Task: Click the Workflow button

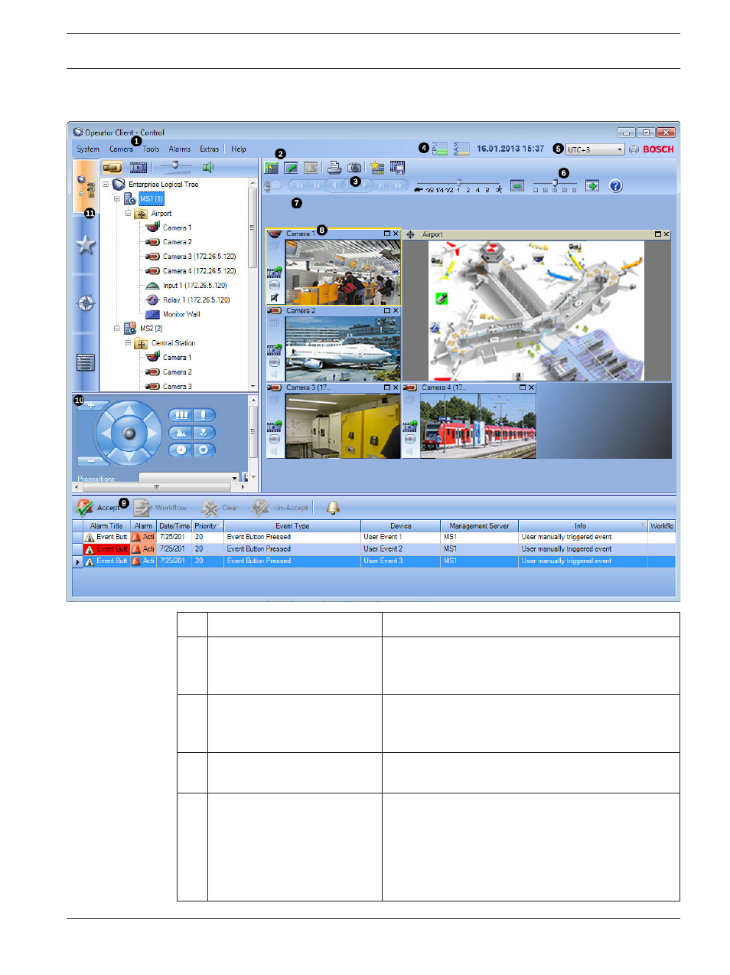Action: pyautogui.click(x=160, y=507)
